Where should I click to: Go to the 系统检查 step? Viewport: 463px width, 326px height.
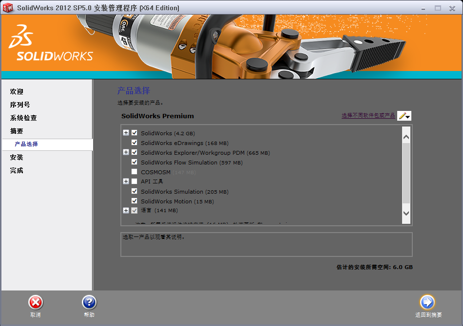pyautogui.click(x=23, y=118)
